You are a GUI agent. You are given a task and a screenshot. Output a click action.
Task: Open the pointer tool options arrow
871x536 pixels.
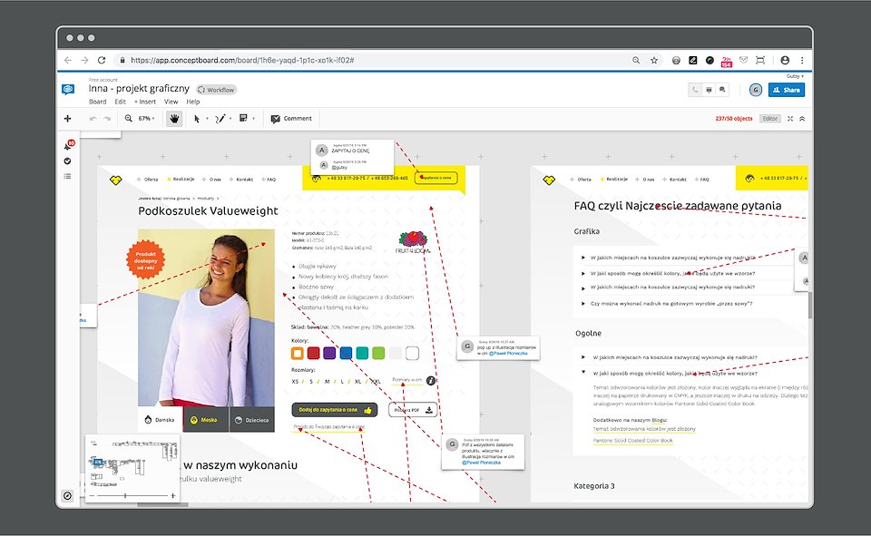[x=207, y=118]
